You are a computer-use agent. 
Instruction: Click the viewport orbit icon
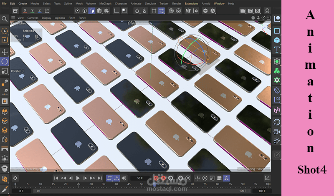[263, 18]
